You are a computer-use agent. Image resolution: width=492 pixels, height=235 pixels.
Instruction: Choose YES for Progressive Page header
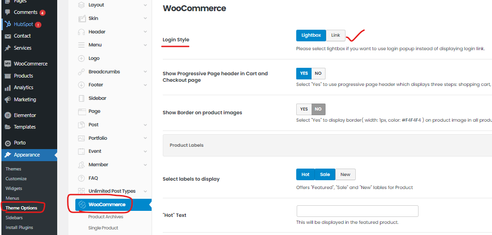[304, 73]
